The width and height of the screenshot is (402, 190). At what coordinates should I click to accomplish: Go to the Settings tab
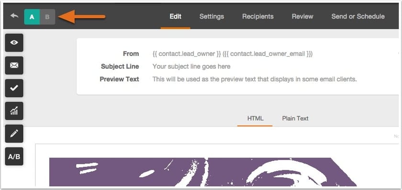212,16
